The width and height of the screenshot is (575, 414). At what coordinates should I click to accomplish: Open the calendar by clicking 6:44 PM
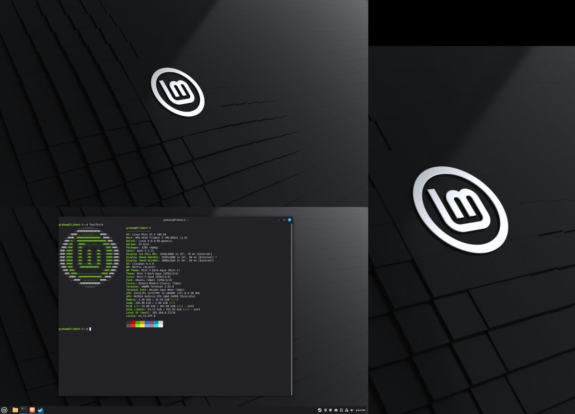point(360,410)
